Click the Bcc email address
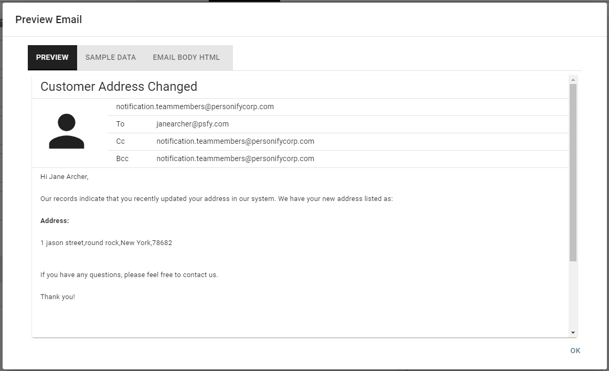609x371 pixels. coord(236,158)
